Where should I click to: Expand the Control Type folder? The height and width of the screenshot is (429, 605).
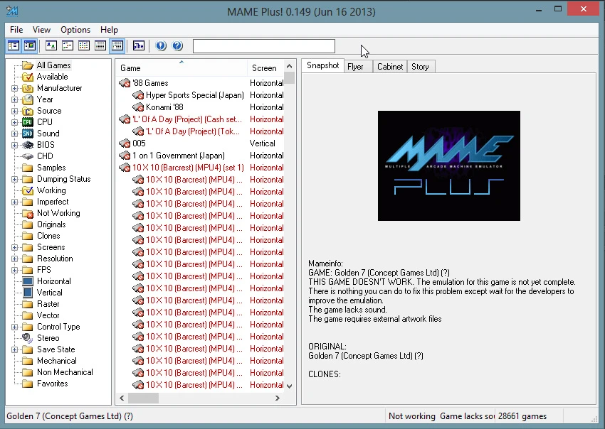click(x=15, y=327)
